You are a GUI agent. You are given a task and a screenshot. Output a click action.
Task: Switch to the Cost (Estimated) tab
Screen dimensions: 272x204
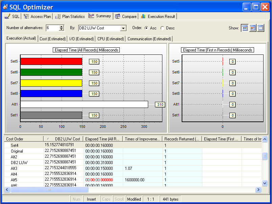pos(52,39)
